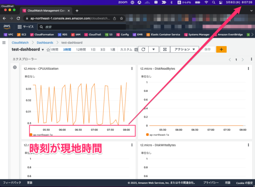Enter fullscreen mode for the dashboard
This screenshot has height=187, width=255.
(165, 49)
